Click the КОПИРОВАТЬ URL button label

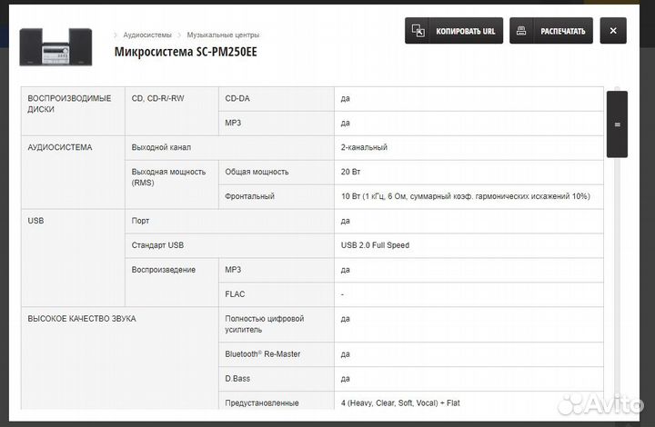(x=466, y=31)
